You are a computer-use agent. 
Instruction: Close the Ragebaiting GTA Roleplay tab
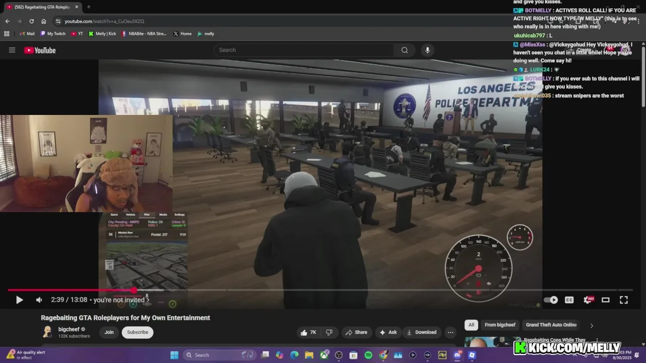pyautogui.click(x=76, y=7)
